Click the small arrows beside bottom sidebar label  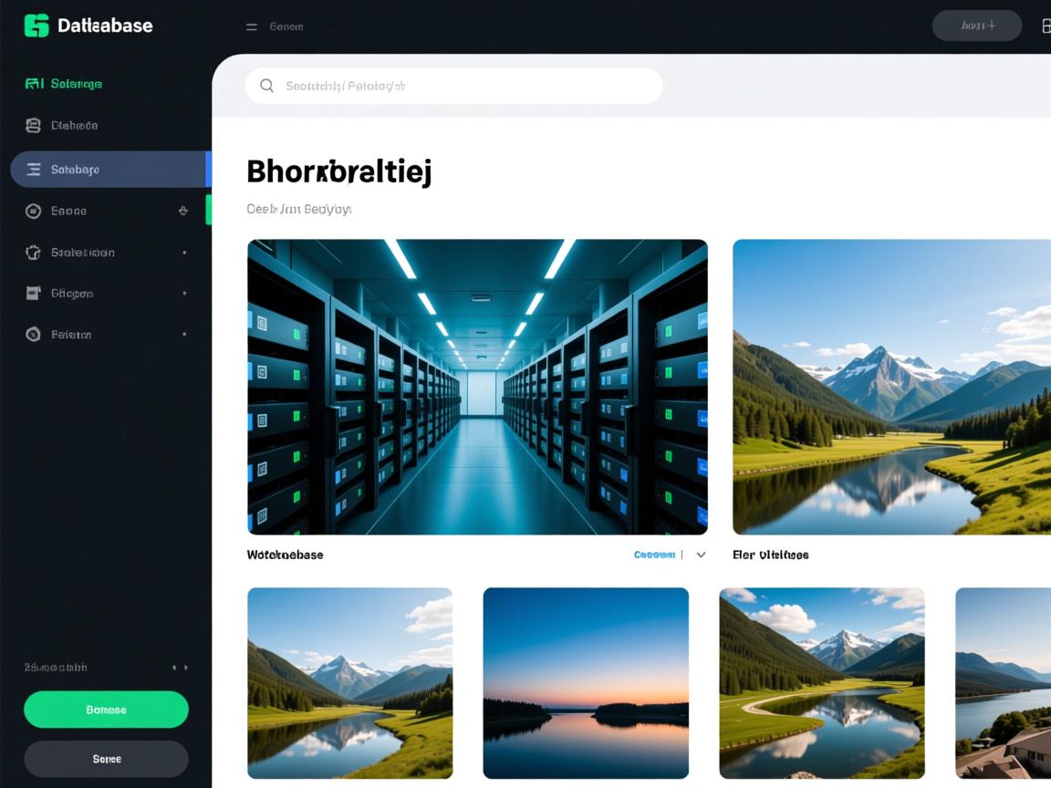180,668
